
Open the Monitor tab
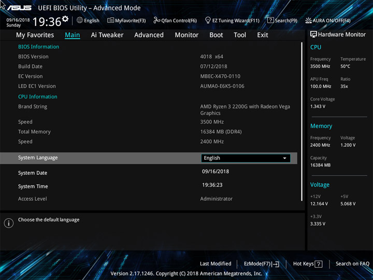pyautogui.click(x=187, y=35)
